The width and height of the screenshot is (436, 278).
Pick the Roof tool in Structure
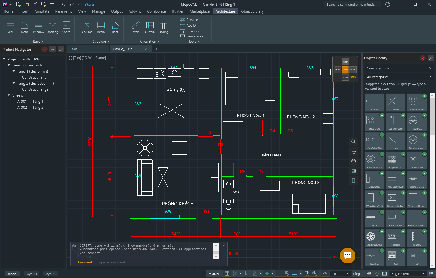coord(115,27)
